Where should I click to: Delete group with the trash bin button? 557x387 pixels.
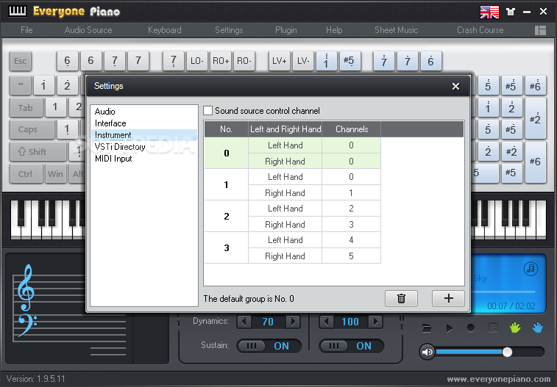402,298
